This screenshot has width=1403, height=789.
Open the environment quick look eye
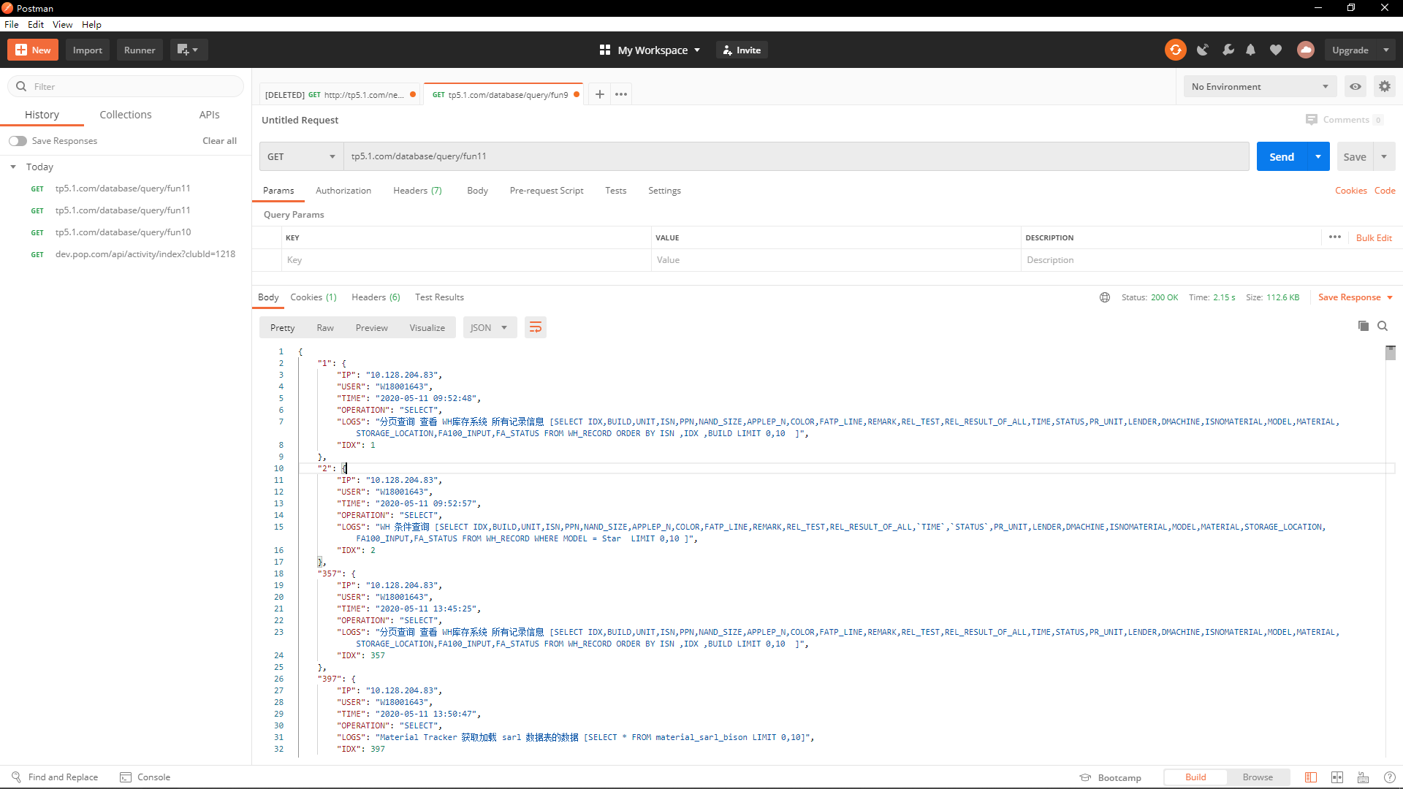pos(1356,86)
